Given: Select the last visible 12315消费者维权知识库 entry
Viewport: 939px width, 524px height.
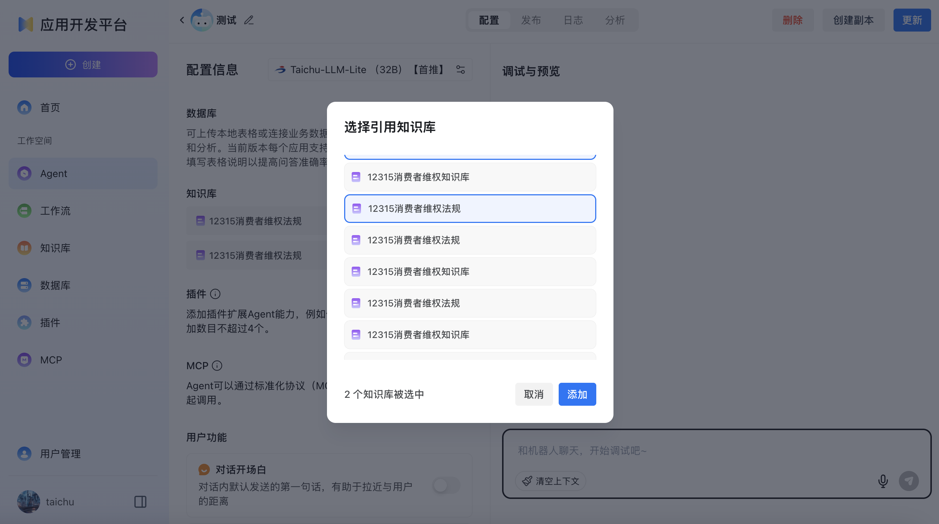Looking at the screenshot, I should (469, 335).
